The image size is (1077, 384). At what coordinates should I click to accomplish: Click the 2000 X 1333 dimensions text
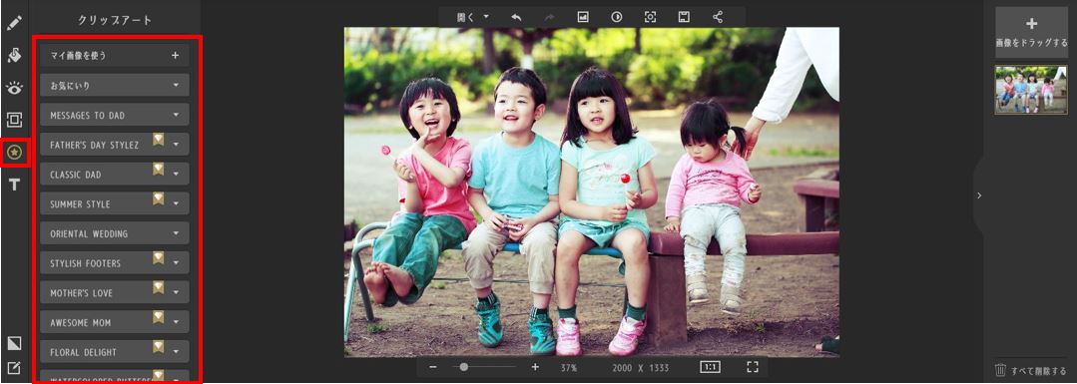640,368
